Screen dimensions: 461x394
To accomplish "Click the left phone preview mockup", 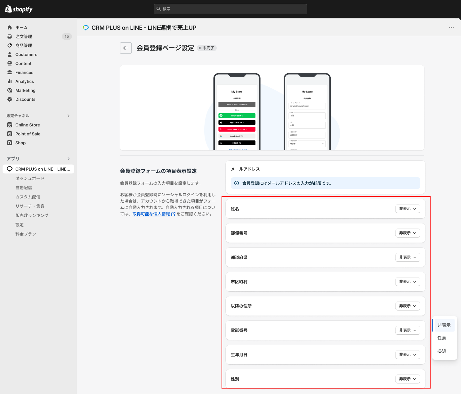I will (x=237, y=112).
